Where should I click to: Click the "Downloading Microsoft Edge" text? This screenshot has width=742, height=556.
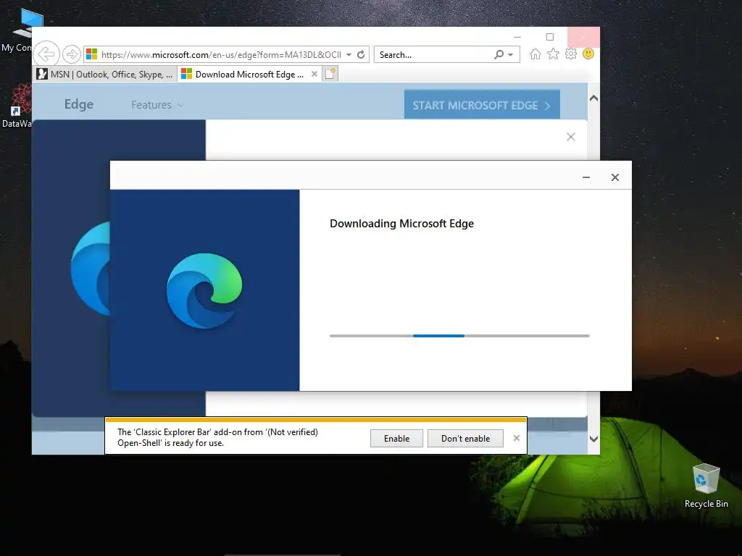(401, 224)
